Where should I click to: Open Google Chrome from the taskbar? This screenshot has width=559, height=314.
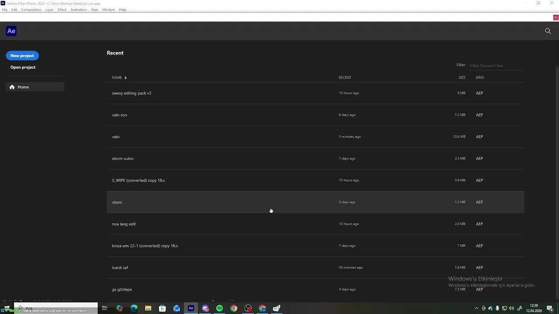[x=234, y=308]
